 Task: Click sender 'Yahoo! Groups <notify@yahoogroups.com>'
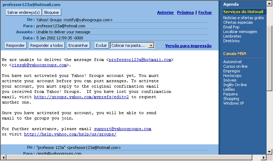(74, 20)
